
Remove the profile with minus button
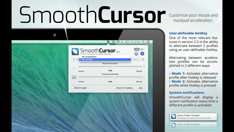(x=138, y=60)
